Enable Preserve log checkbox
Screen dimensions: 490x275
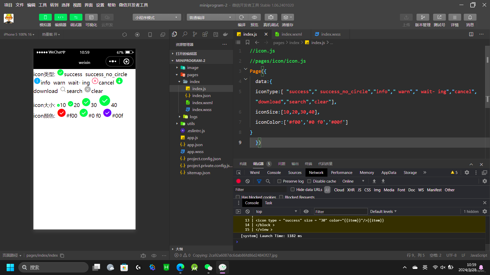click(x=279, y=181)
